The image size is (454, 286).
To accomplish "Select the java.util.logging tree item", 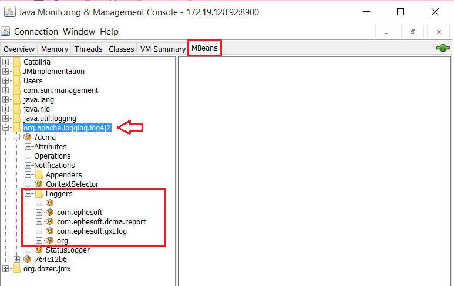I will [50, 119].
